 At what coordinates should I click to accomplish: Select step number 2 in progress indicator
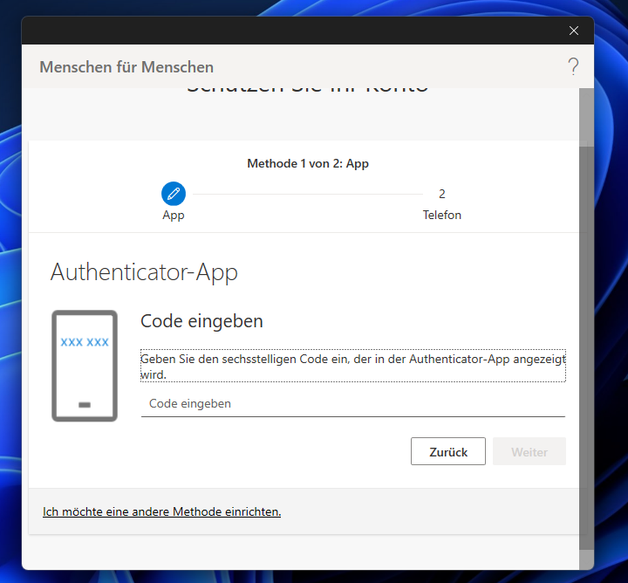(x=442, y=194)
